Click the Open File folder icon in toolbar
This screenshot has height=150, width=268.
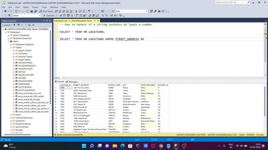tap(28, 11)
